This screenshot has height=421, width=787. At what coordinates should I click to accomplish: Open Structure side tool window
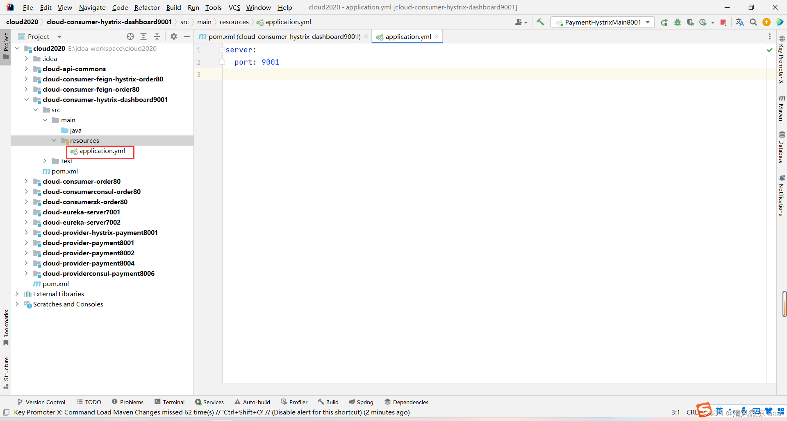[x=6, y=373]
